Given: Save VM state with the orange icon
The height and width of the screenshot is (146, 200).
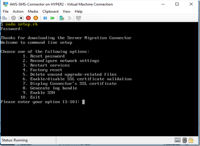Looking at the screenshot, I should click(36, 18).
